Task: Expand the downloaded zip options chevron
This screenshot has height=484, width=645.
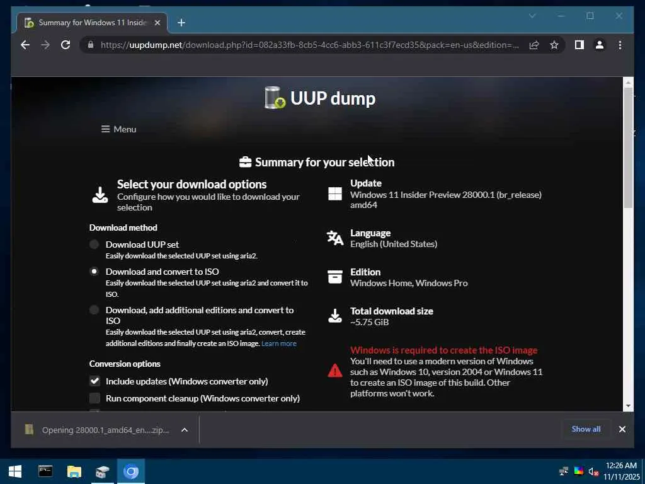Action: coord(185,430)
